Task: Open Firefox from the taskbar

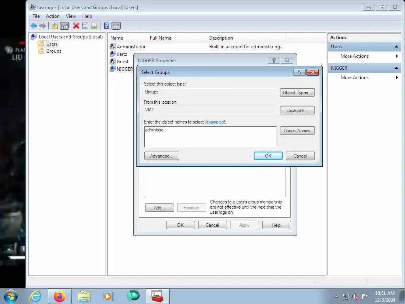Action: click(x=60, y=296)
